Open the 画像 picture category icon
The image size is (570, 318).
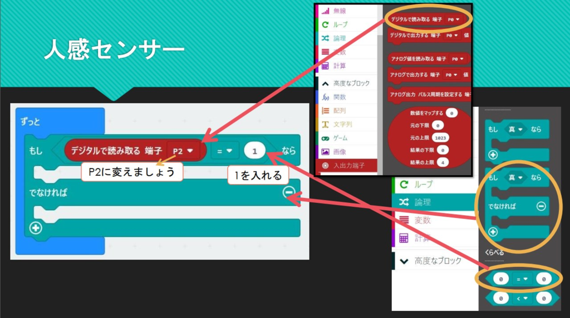pos(325,152)
